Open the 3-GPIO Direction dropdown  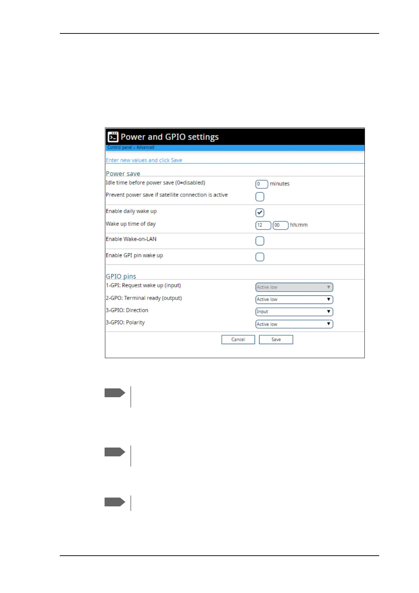click(x=294, y=312)
